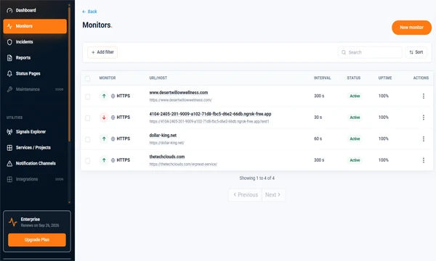Image resolution: width=436 pixels, height=261 pixels.
Task: Click the '30 s' interval value
Action: [318, 117]
